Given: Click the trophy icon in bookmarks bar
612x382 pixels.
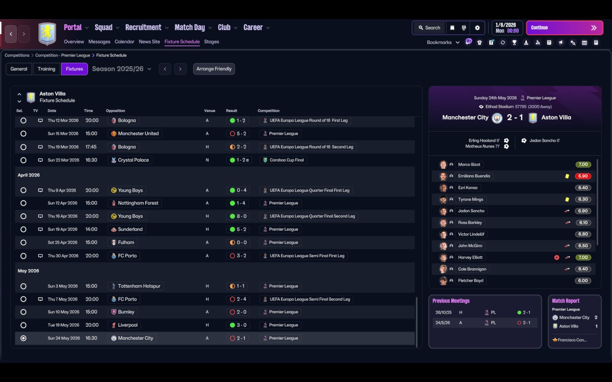Looking at the screenshot, I should [514, 42].
